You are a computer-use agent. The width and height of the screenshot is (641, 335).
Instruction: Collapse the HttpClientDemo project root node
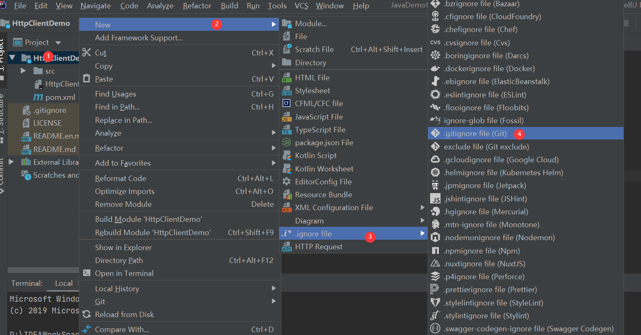(12, 58)
